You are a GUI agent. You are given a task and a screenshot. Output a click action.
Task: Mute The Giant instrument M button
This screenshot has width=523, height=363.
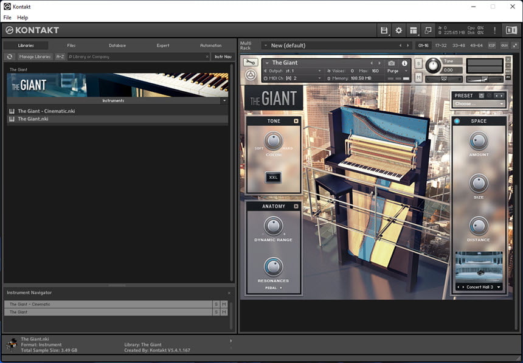point(418,77)
